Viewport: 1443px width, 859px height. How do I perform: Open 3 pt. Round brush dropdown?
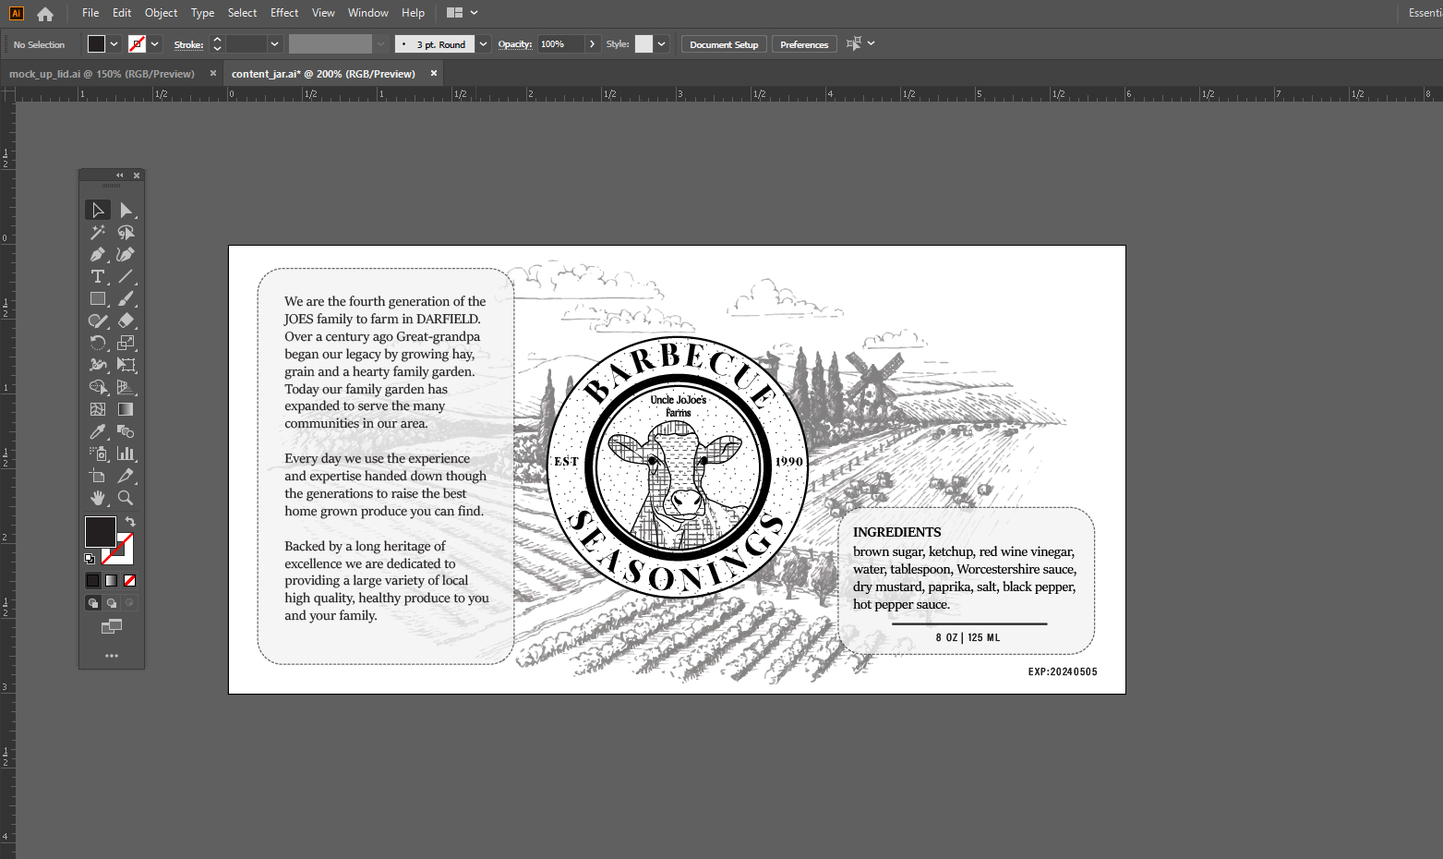[483, 44]
